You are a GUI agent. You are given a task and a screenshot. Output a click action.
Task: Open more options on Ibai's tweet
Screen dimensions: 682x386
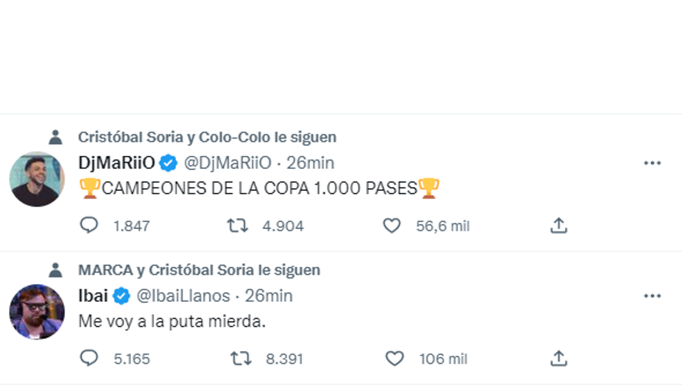point(652,296)
